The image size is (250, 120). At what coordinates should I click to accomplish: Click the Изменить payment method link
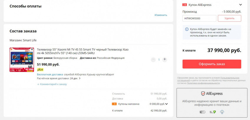pos(161,15)
